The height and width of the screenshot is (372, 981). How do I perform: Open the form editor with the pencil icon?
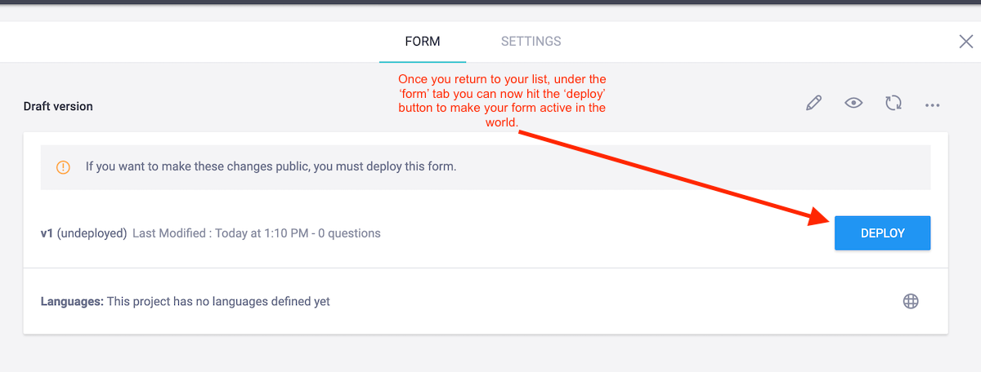click(x=813, y=104)
